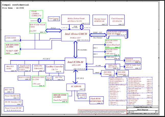Select the DC/DC Interface CKT. block

click(x=13, y=103)
